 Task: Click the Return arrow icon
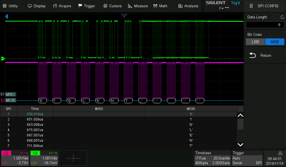[x=252, y=55]
